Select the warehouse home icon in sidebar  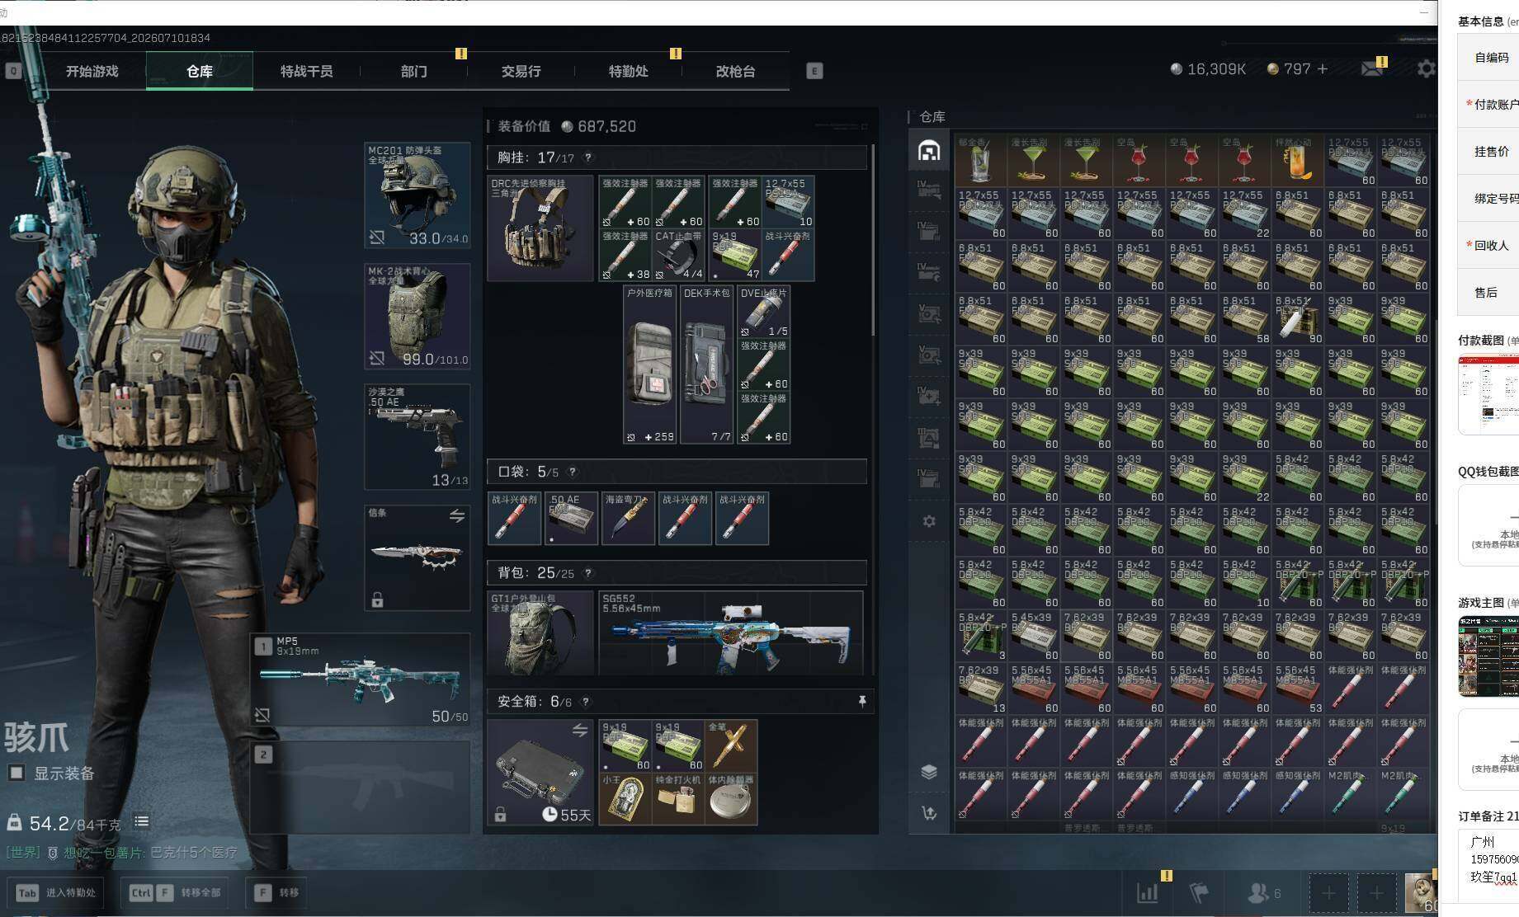(x=929, y=150)
